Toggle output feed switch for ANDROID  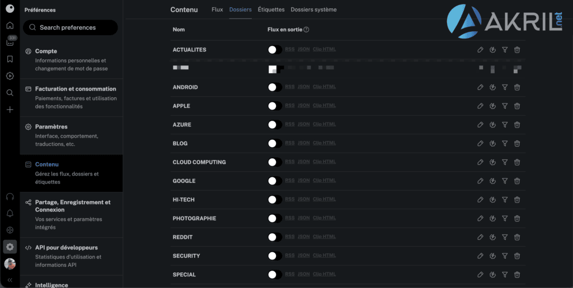pyautogui.click(x=275, y=87)
